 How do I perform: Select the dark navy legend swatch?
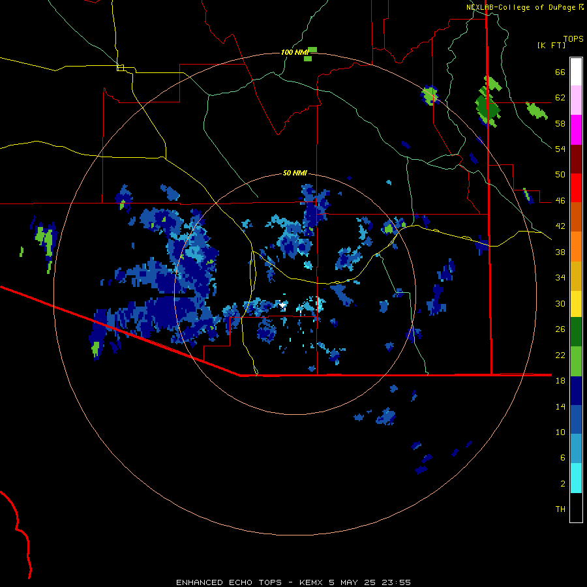coord(576,391)
